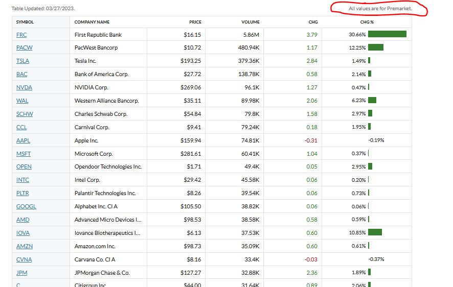
Task: Click the JPM ticker link
Action: click(21, 273)
